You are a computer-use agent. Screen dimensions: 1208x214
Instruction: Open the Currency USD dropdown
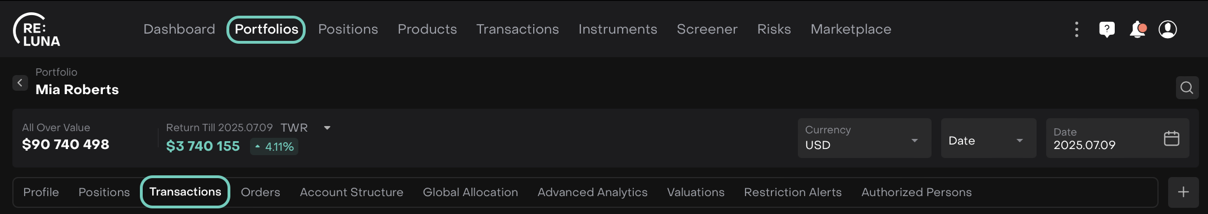(864, 138)
